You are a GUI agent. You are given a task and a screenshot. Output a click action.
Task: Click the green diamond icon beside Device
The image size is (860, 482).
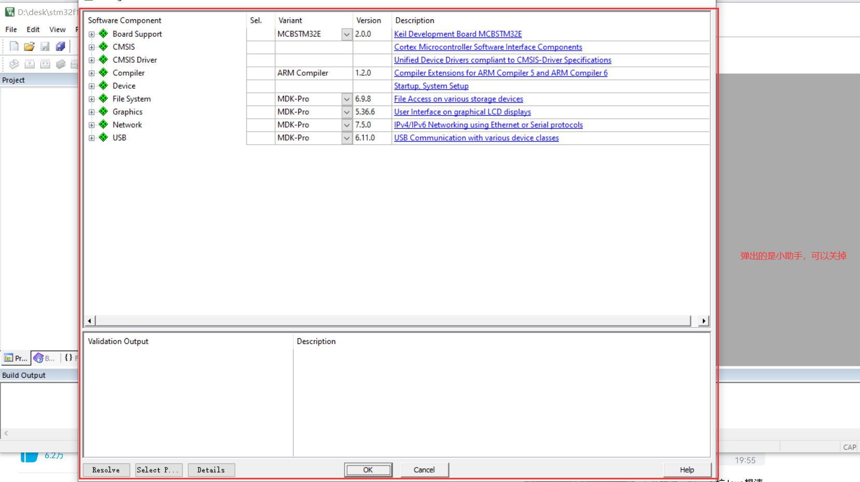pyautogui.click(x=103, y=86)
